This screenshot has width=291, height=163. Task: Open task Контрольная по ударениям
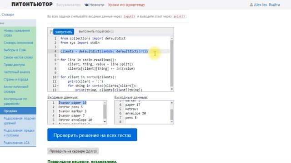point(15,101)
